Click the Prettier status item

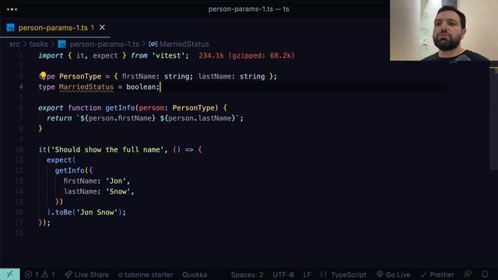click(437, 275)
